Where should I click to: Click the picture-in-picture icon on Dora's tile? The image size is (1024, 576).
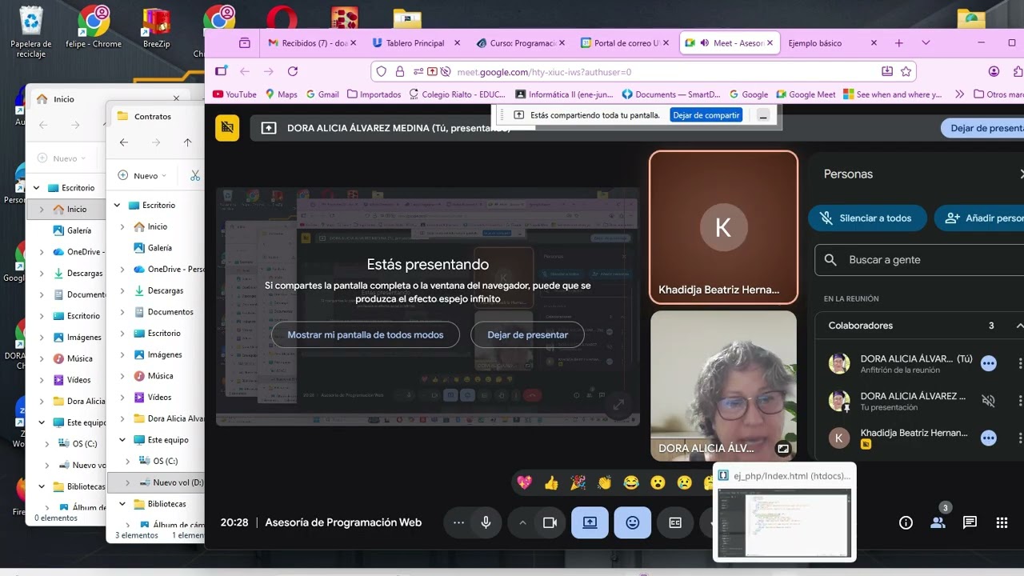[783, 449]
